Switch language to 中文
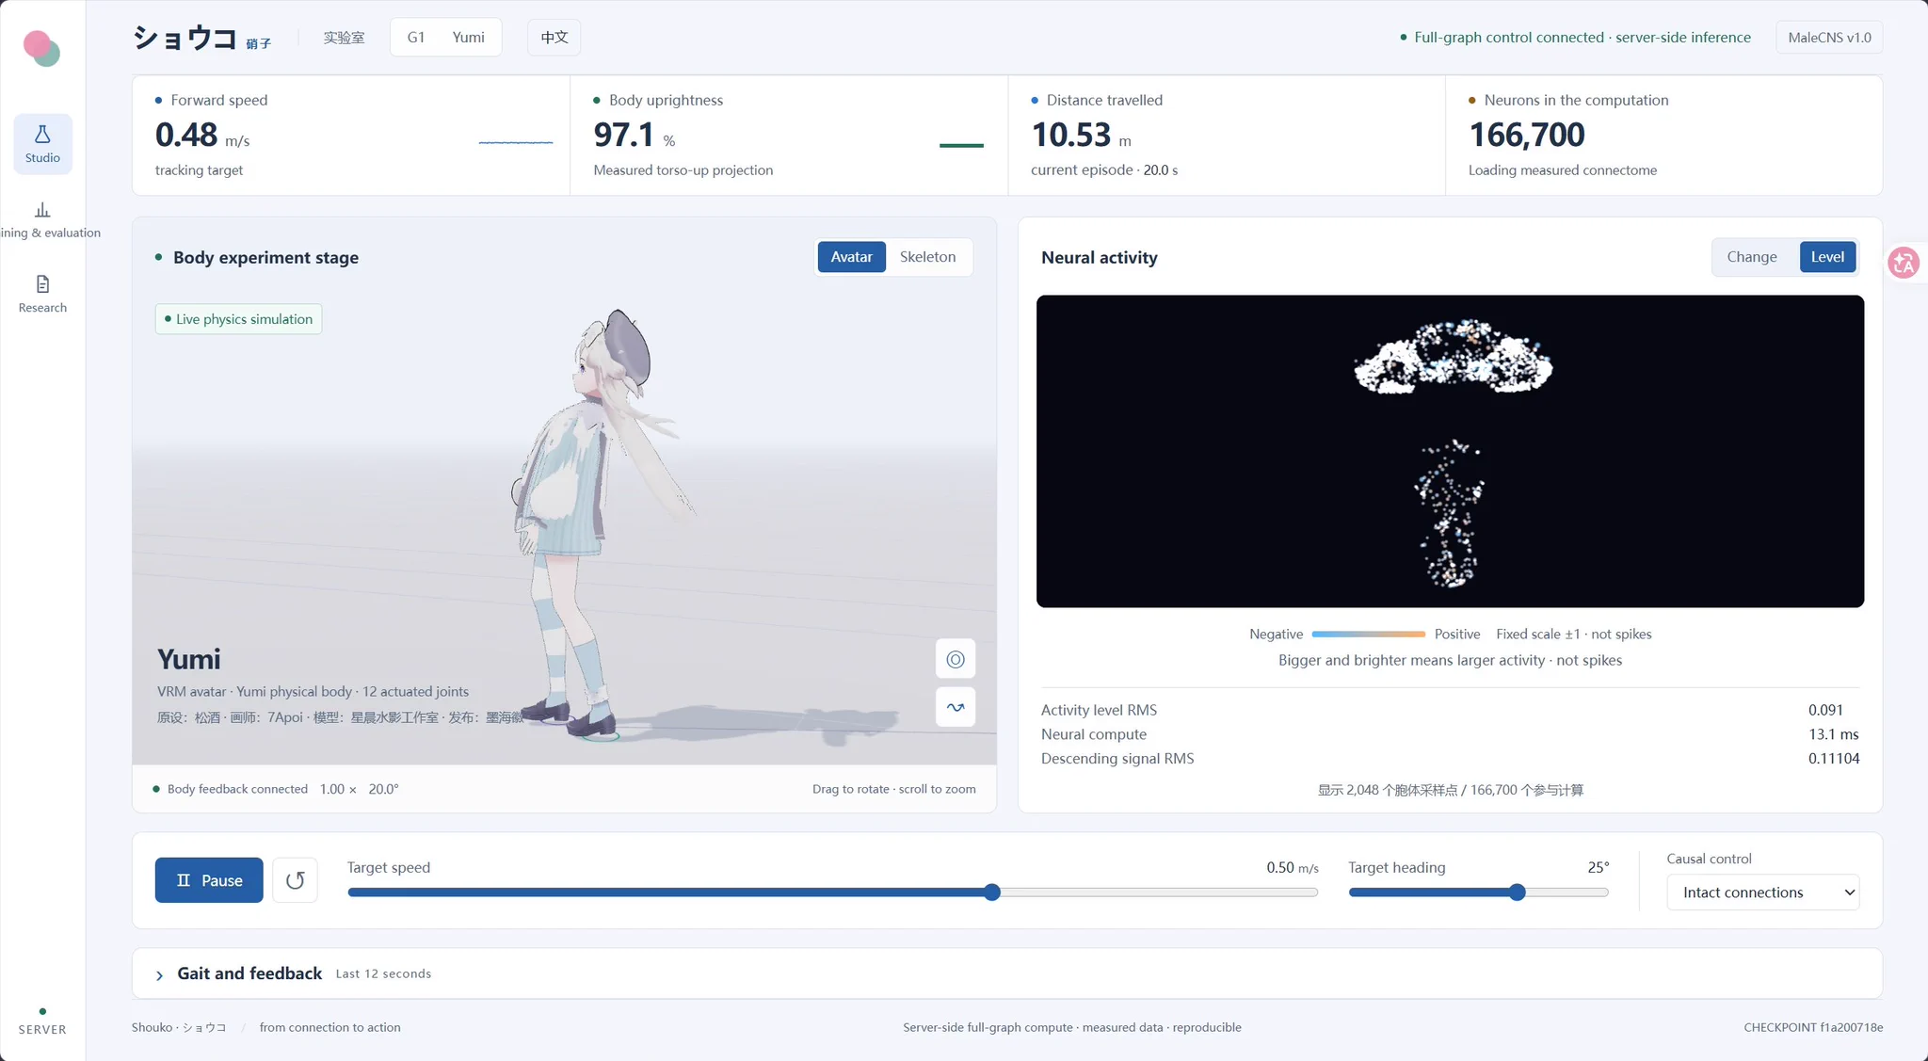The height and width of the screenshot is (1061, 1928). tap(554, 38)
